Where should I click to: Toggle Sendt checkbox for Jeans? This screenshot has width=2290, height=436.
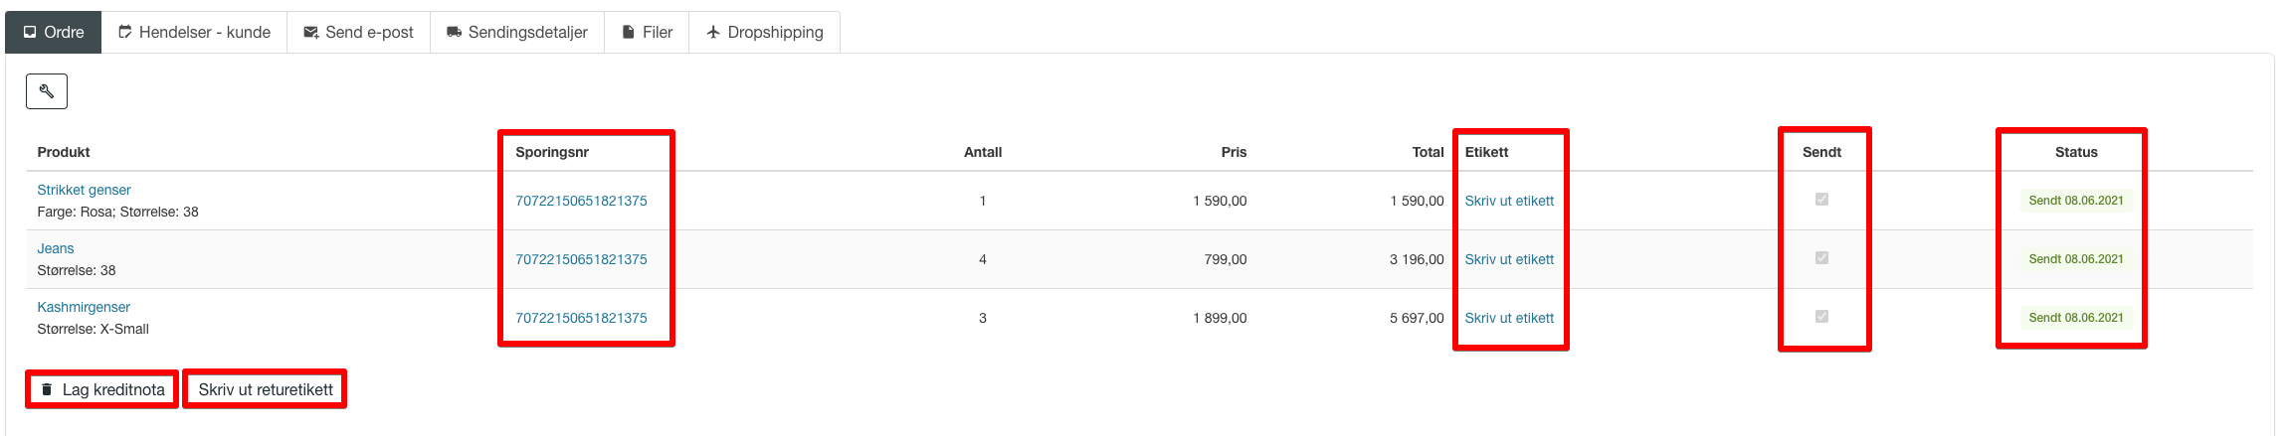click(x=1821, y=258)
